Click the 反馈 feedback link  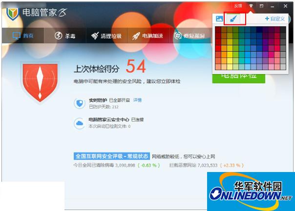click(x=238, y=6)
